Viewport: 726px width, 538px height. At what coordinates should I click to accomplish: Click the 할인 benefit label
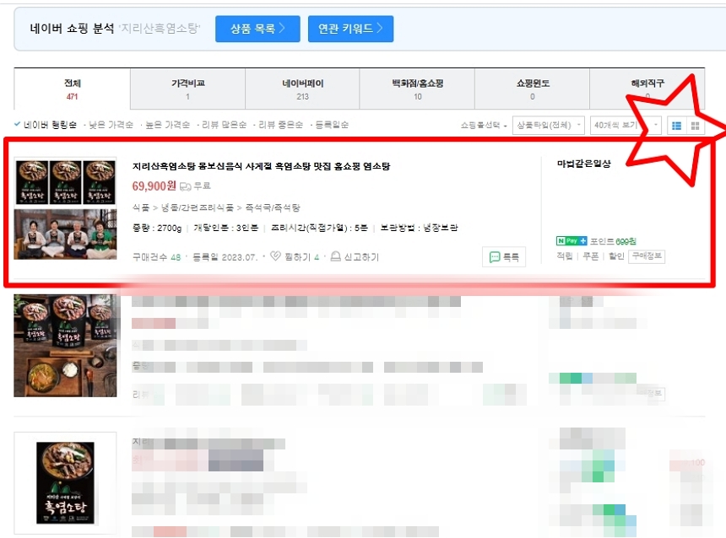616,256
